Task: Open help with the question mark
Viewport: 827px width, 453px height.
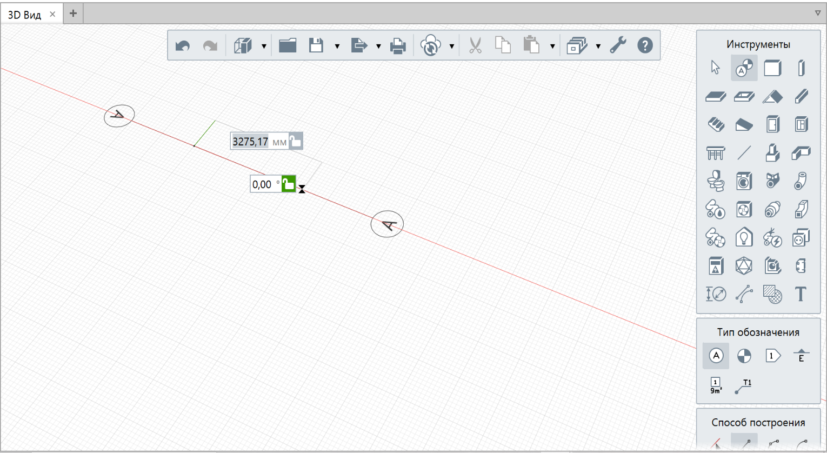Action: coord(645,45)
